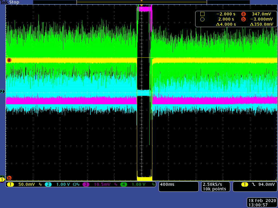Click the channel 1 yellow badge
The width and height of the screenshot is (278, 208).
coord(10,184)
